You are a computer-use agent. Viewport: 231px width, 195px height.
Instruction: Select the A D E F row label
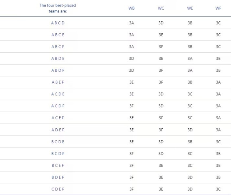pos(58,130)
